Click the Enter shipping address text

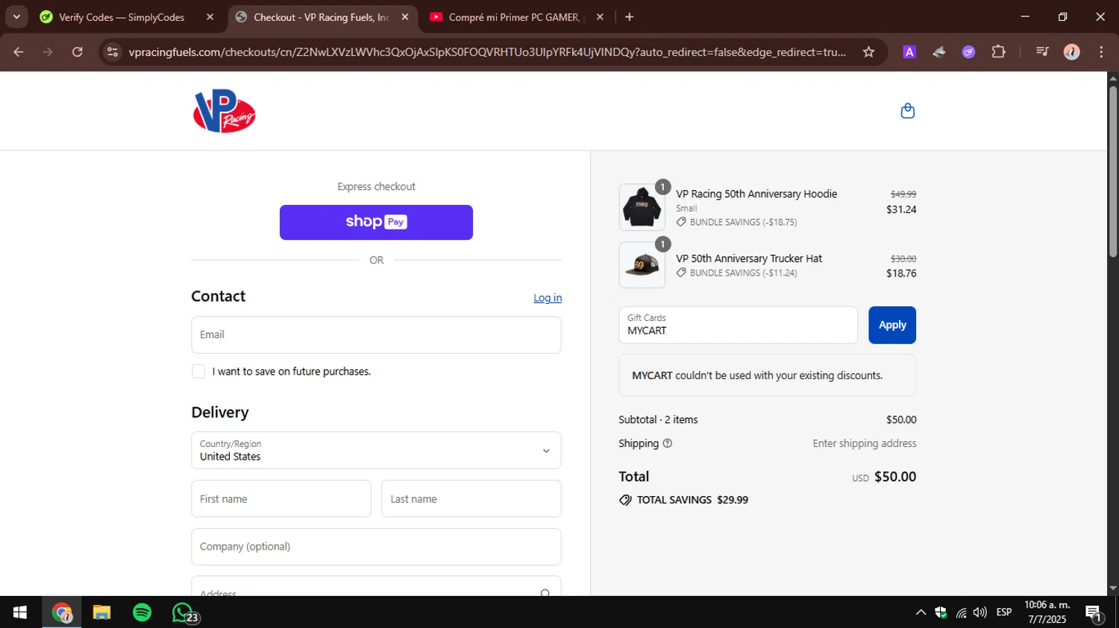point(865,443)
